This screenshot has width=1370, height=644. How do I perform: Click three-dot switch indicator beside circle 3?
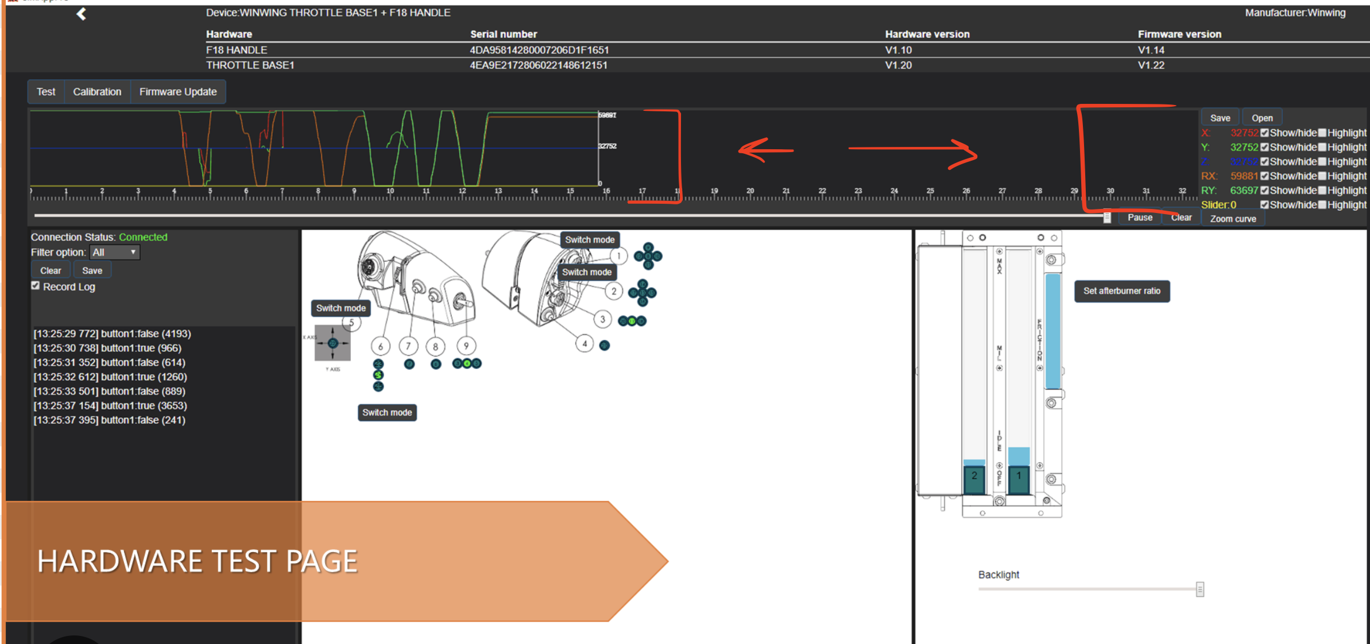point(632,321)
